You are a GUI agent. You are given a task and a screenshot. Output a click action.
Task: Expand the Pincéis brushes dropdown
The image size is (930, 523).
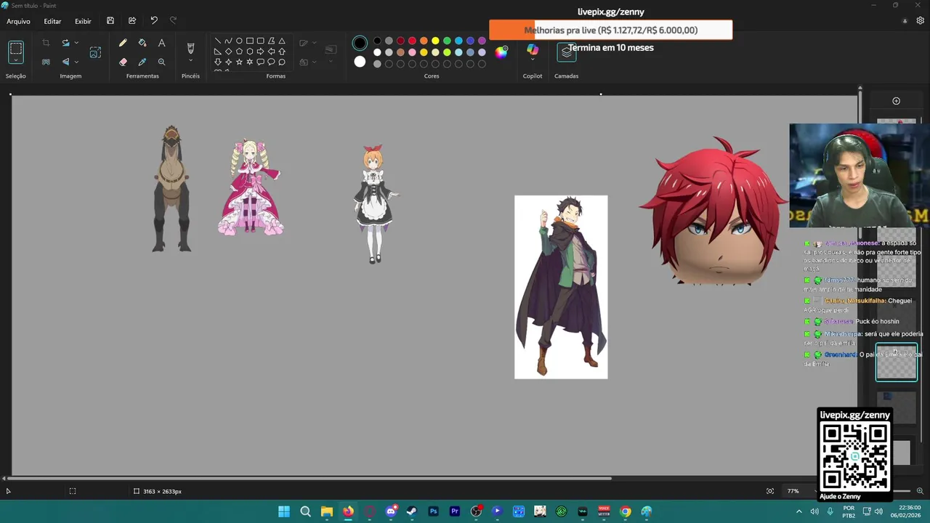(190, 61)
